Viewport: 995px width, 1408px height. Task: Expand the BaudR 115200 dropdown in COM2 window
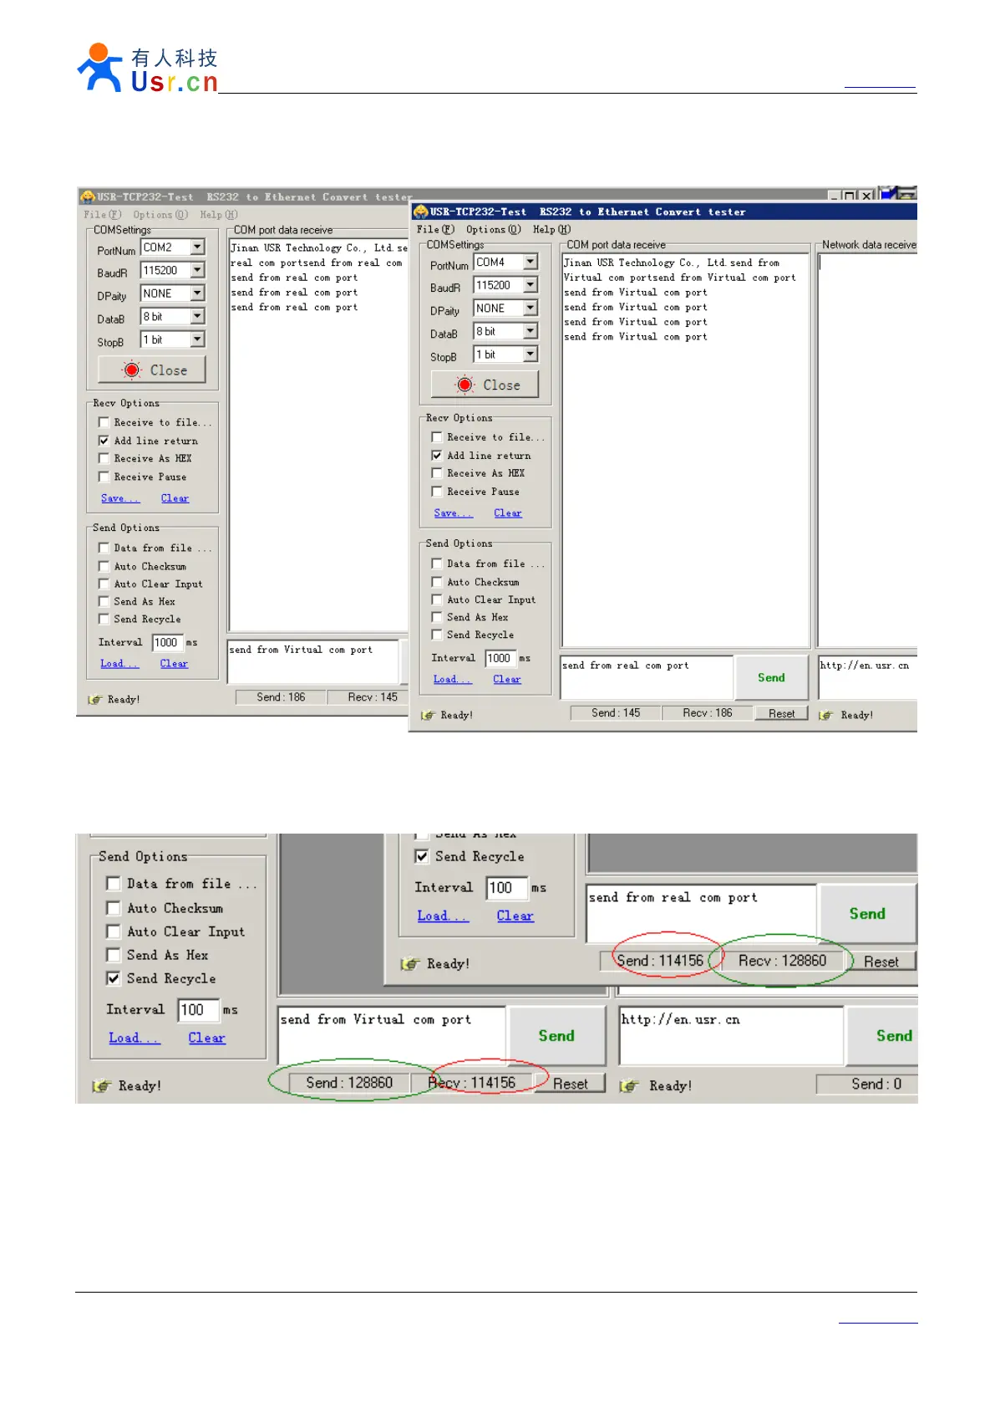pos(198,270)
